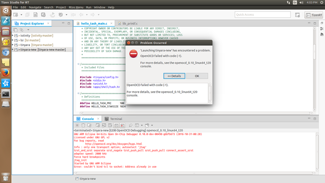Minimize the Console panel

309,119
